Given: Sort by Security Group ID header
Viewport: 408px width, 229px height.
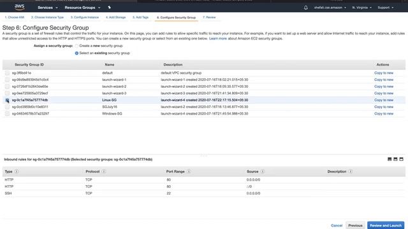Looking at the screenshot, I should tap(29, 65).
